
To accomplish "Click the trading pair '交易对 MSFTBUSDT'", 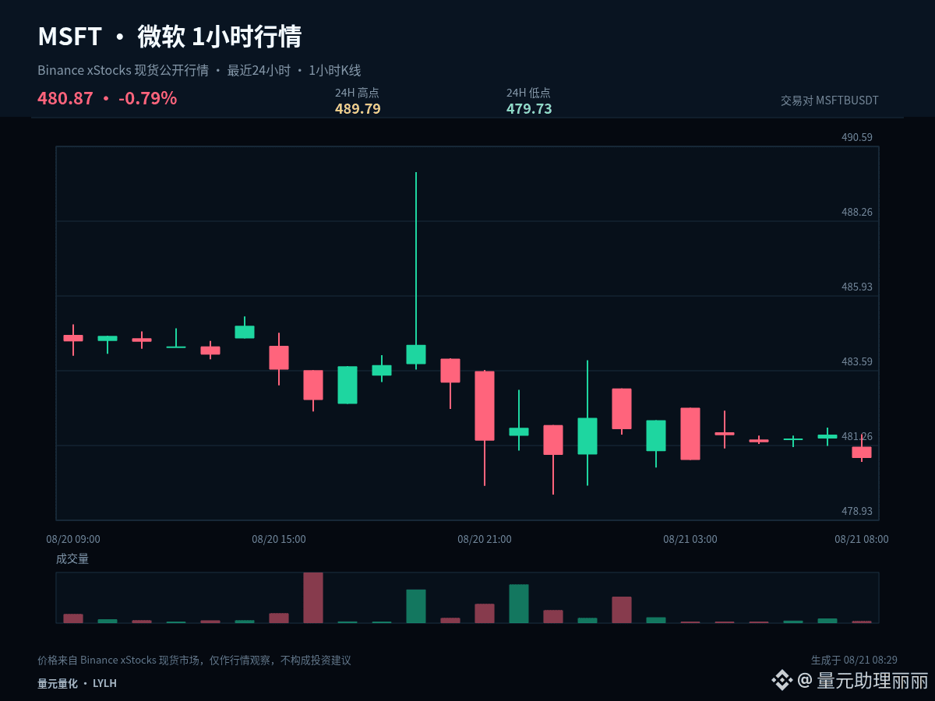I will [830, 100].
